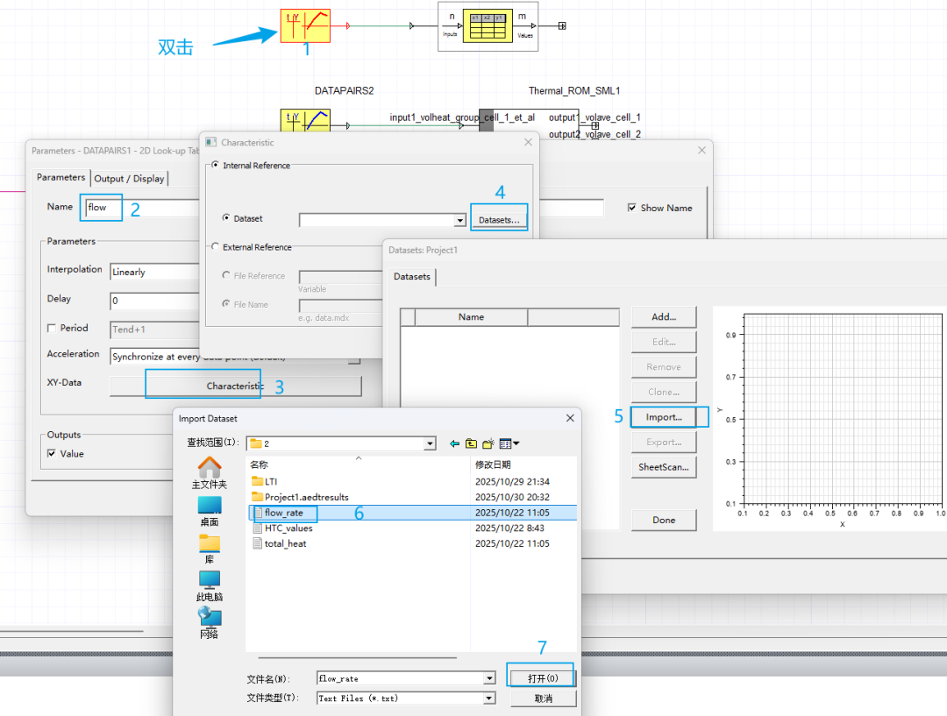
Task: Click the DATAPAIRS1 lookup block marked 1
Action: coord(305,25)
